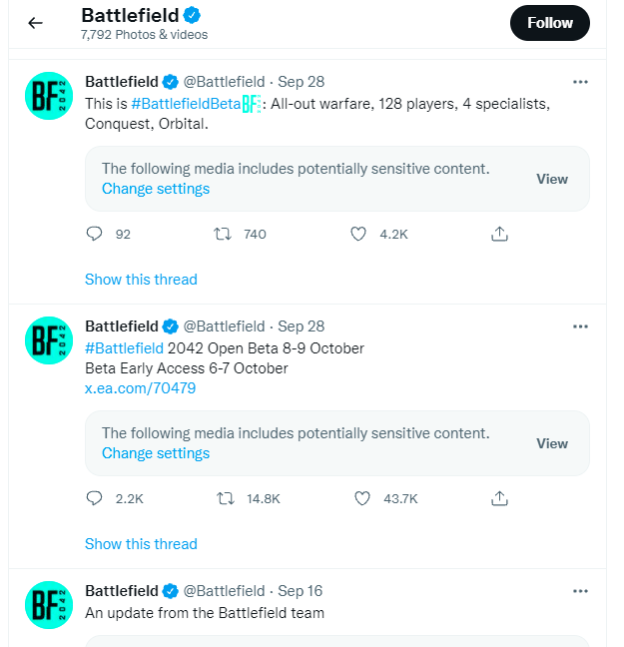This screenshot has width=624, height=647.
Task: Open Battlefield avatar on the Sep 16 tweet
Action: [48, 605]
